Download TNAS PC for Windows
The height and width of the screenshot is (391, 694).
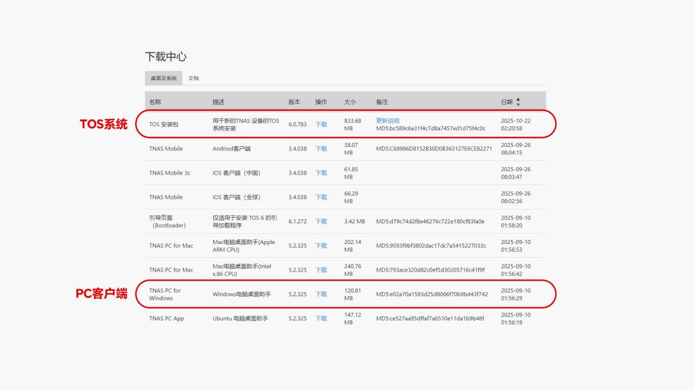pos(321,294)
